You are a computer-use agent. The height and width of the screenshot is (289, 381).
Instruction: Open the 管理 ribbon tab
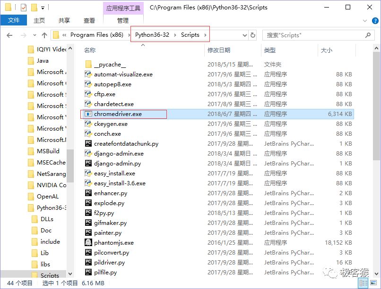(x=123, y=20)
